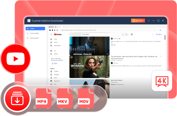Click Sign in button in YouTube guide
Image resolution: width=177 pixels, height=116 pixels.
click(55, 63)
